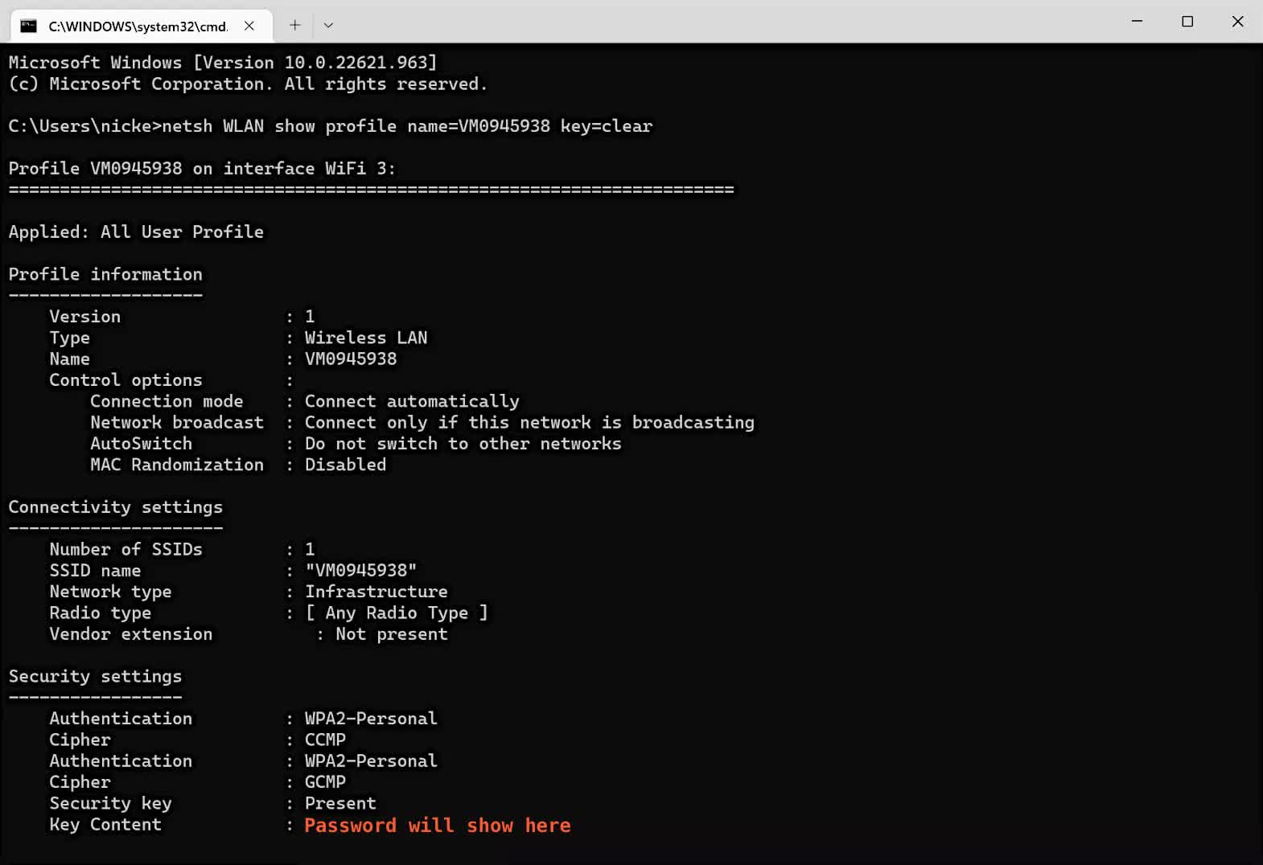
Task: Click the Vendor extension 'Not present' value
Action: pos(391,634)
